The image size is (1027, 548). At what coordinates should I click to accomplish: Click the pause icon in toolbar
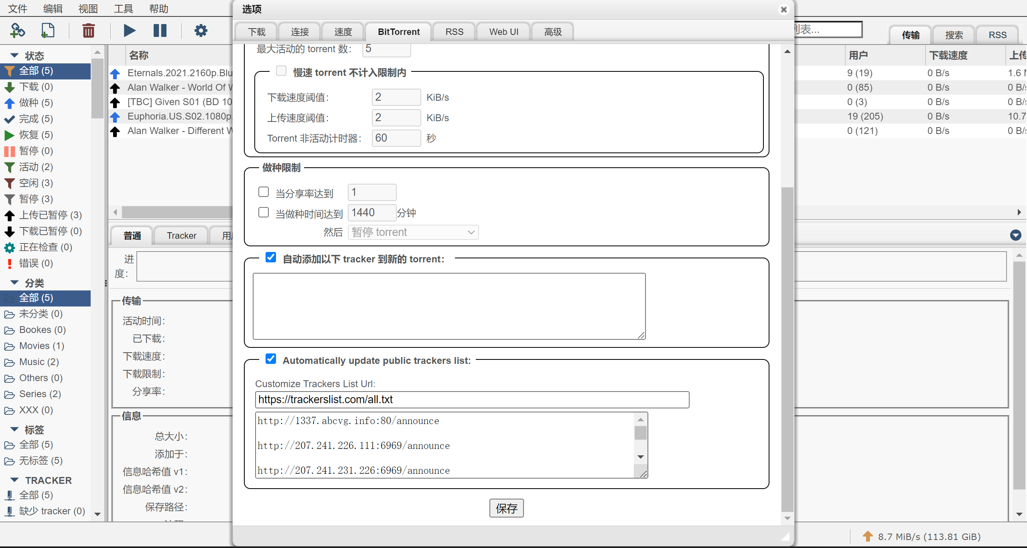coord(160,30)
